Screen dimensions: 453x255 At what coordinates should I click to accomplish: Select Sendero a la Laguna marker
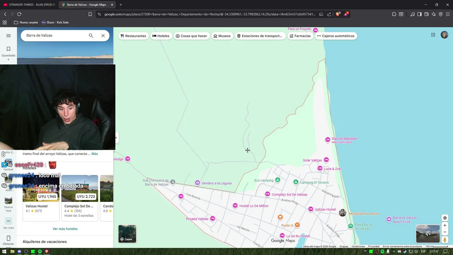point(197,183)
